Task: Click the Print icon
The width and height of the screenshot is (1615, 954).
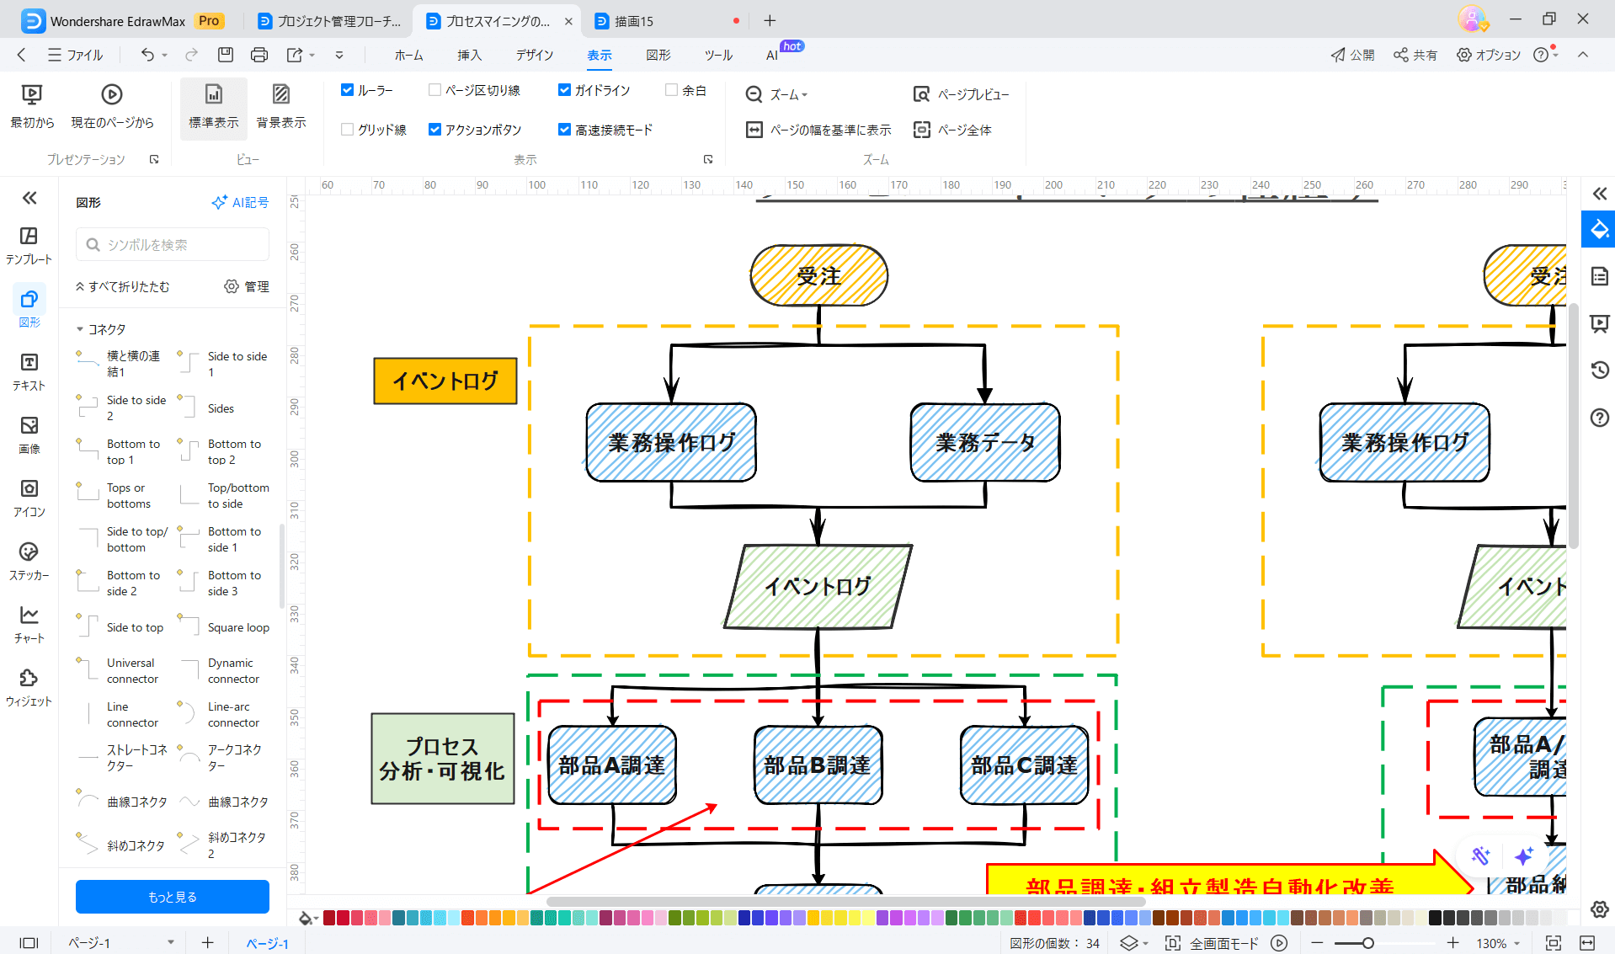Action: click(x=259, y=55)
